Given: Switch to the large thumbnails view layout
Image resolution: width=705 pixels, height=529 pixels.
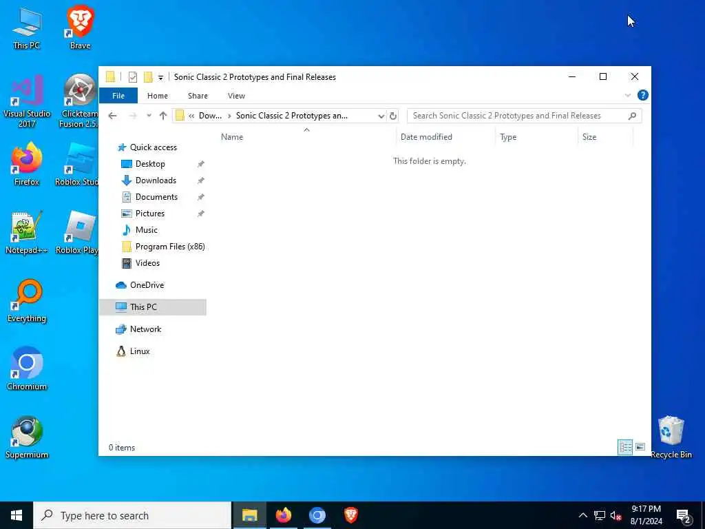Looking at the screenshot, I should (640, 447).
